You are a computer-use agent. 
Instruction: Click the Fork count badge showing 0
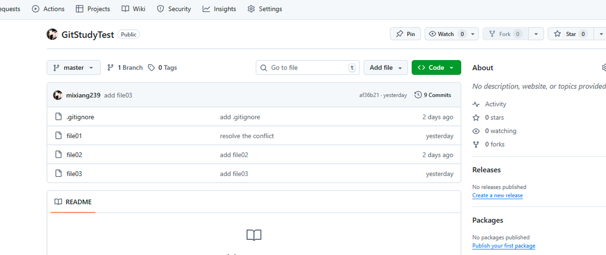click(x=518, y=34)
